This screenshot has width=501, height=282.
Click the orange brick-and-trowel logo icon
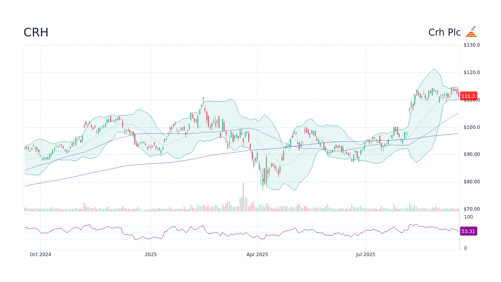pos(471,31)
